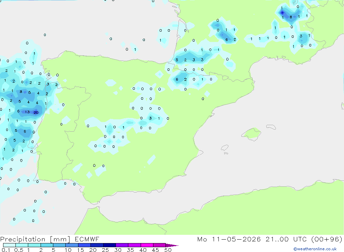Click Menorca island outline on the map

(x=271, y=127)
